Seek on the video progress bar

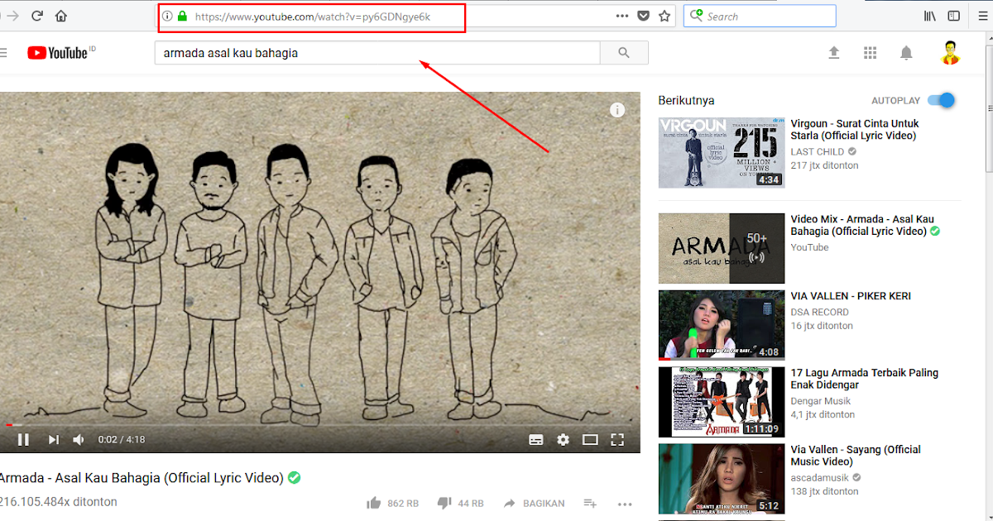[319, 425]
